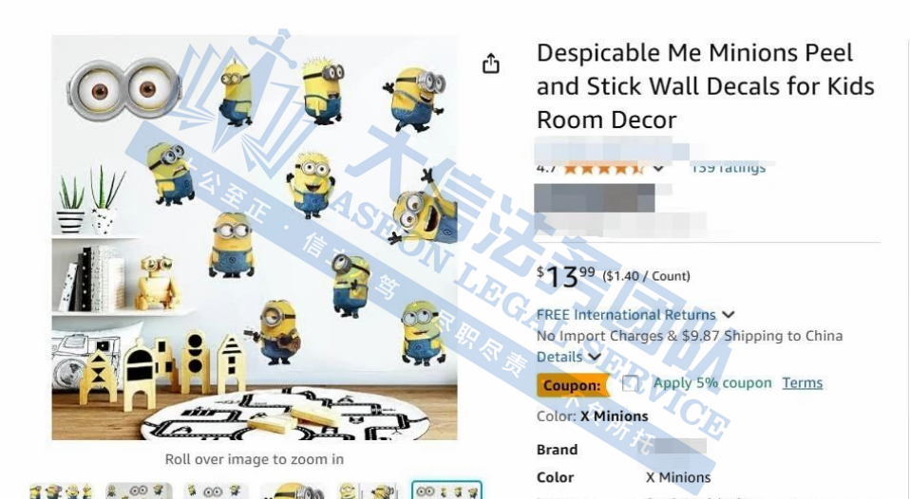910x499 pixels.
Task: Select the highlighted last thumbnail
Action: pos(446,490)
